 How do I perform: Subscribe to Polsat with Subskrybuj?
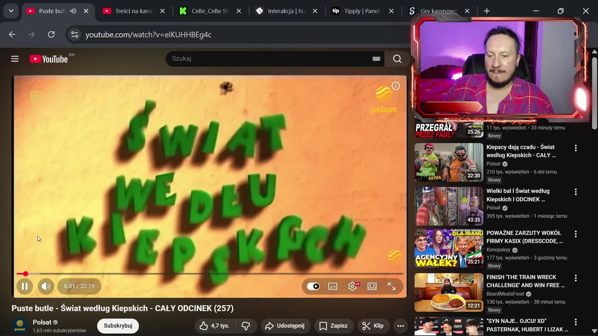pos(118,326)
